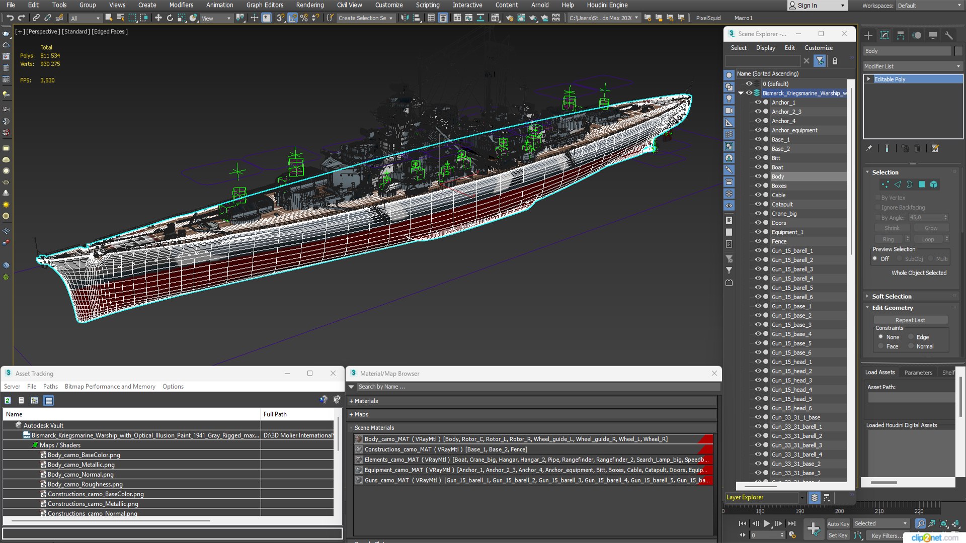This screenshot has width=966, height=543.
Task: Click the Set Key text button
Action: pyautogui.click(x=838, y=535)
